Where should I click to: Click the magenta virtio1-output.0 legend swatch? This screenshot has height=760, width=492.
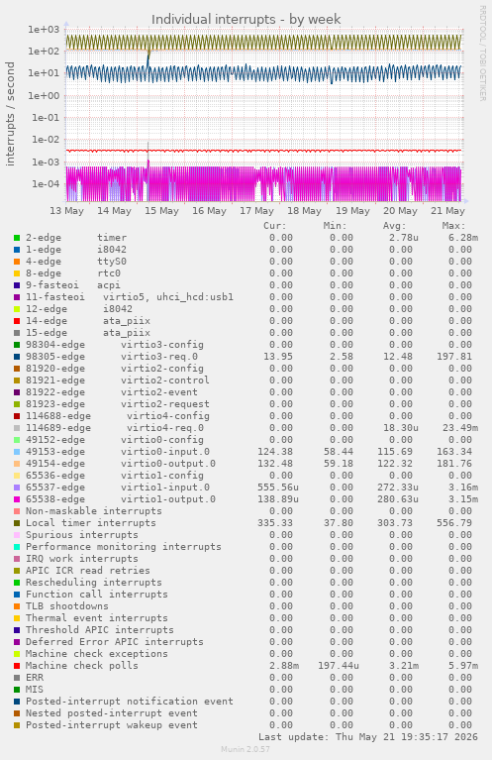(x=17, y=499)
